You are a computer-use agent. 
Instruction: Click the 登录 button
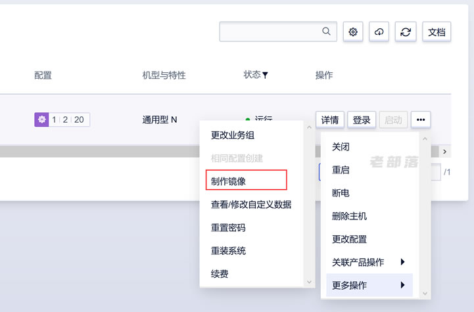[x=361, y=120]
